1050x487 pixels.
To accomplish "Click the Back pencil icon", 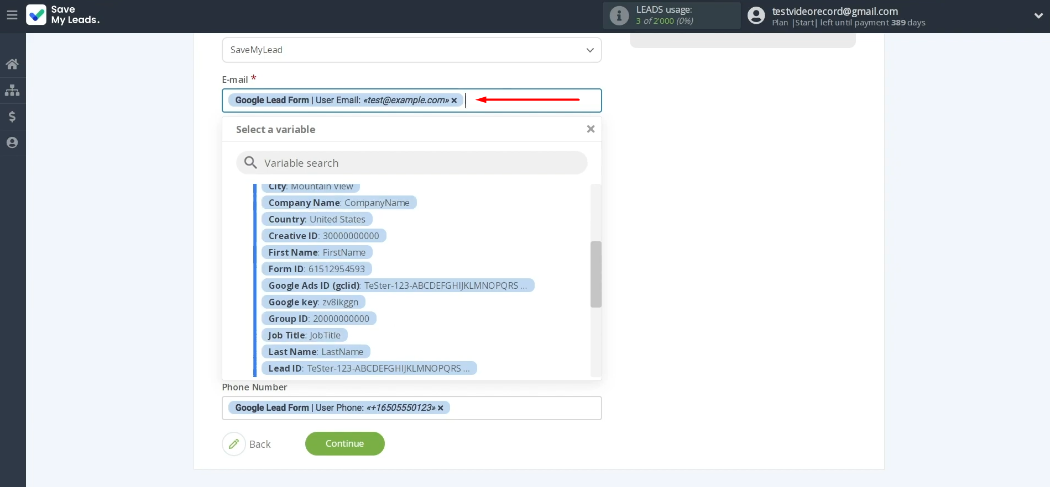I will (234, 444).
